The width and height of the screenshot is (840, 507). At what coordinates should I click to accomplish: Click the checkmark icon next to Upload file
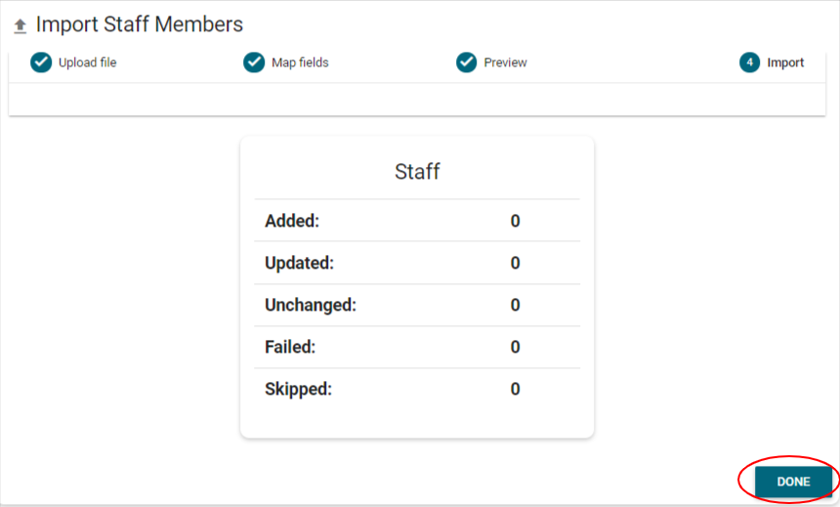click(x=41, y=63)
